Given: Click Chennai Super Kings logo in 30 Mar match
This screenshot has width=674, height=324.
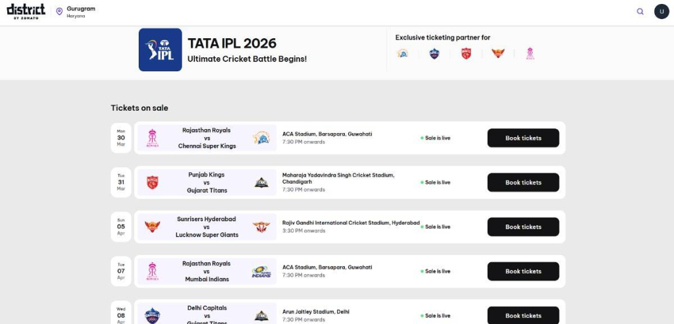Looking at the screenshot, I should pyautogui.click(x=261, y=138).
